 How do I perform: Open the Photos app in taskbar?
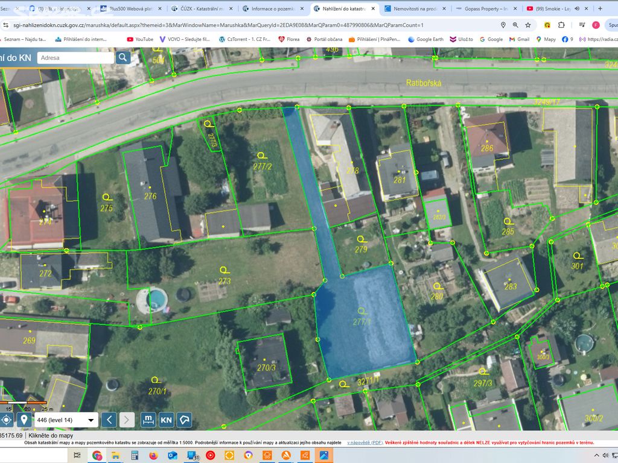[x=324, y=455]
